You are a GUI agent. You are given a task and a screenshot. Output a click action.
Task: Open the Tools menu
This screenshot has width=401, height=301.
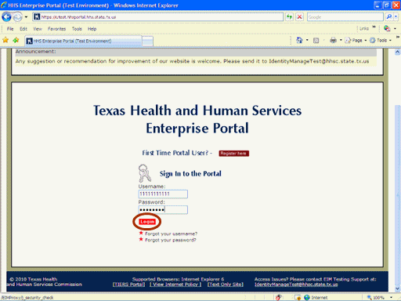[x=77, y=29]
